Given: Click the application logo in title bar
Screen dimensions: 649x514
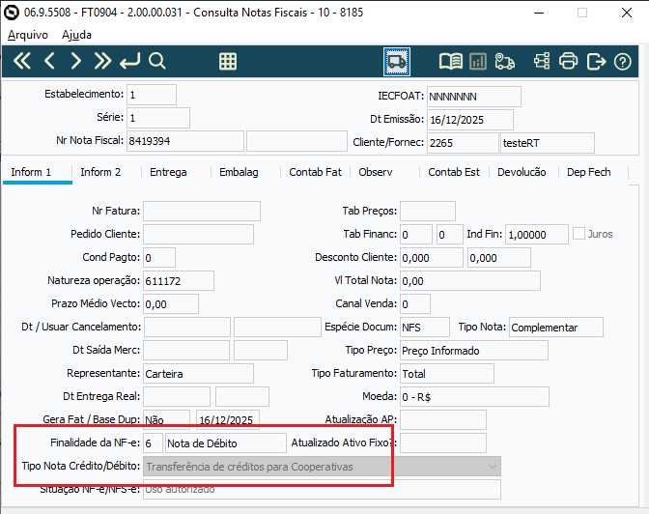Looking at the screenshot, I should coord(12,13).
